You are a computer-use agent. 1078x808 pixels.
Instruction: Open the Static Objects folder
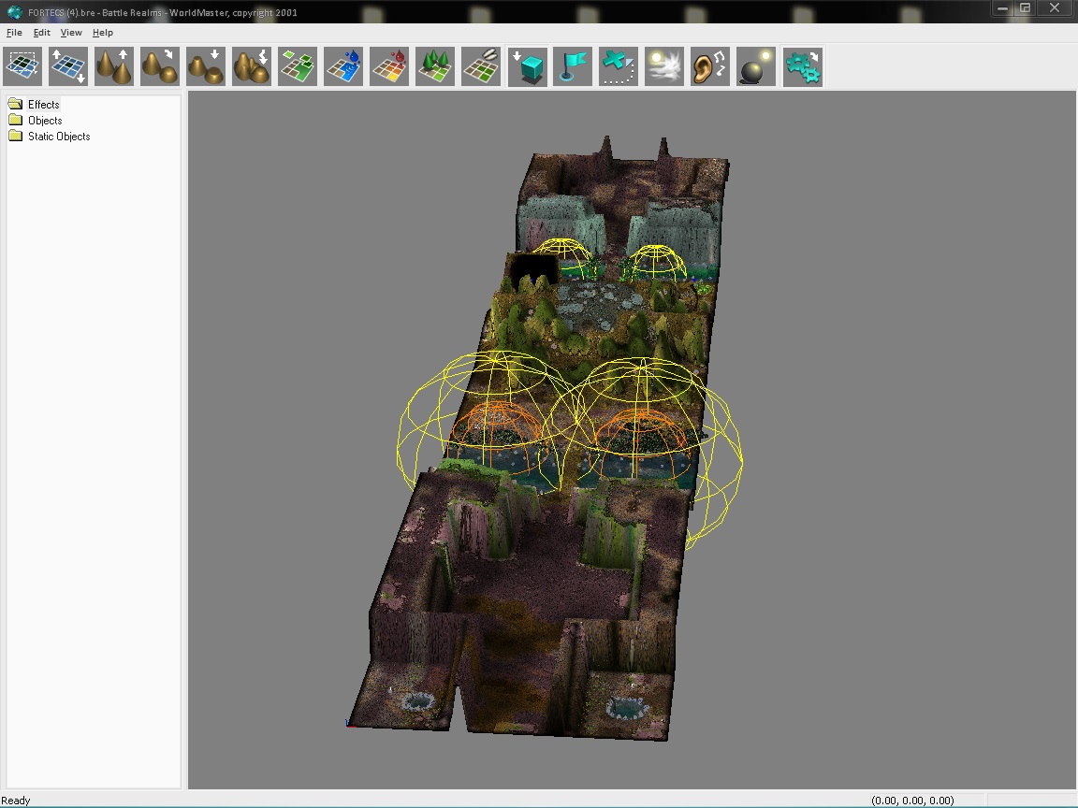click(x=59, y=136)
